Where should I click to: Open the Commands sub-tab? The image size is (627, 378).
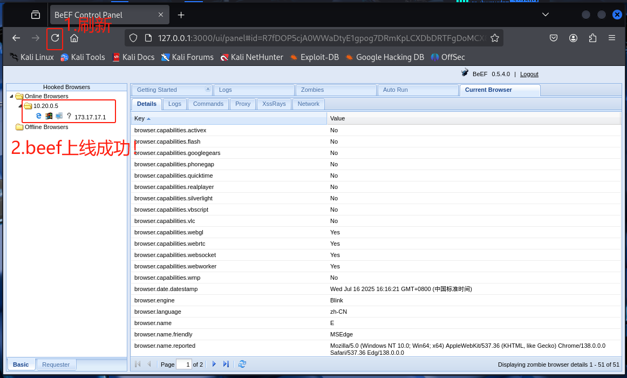point(208,104)
